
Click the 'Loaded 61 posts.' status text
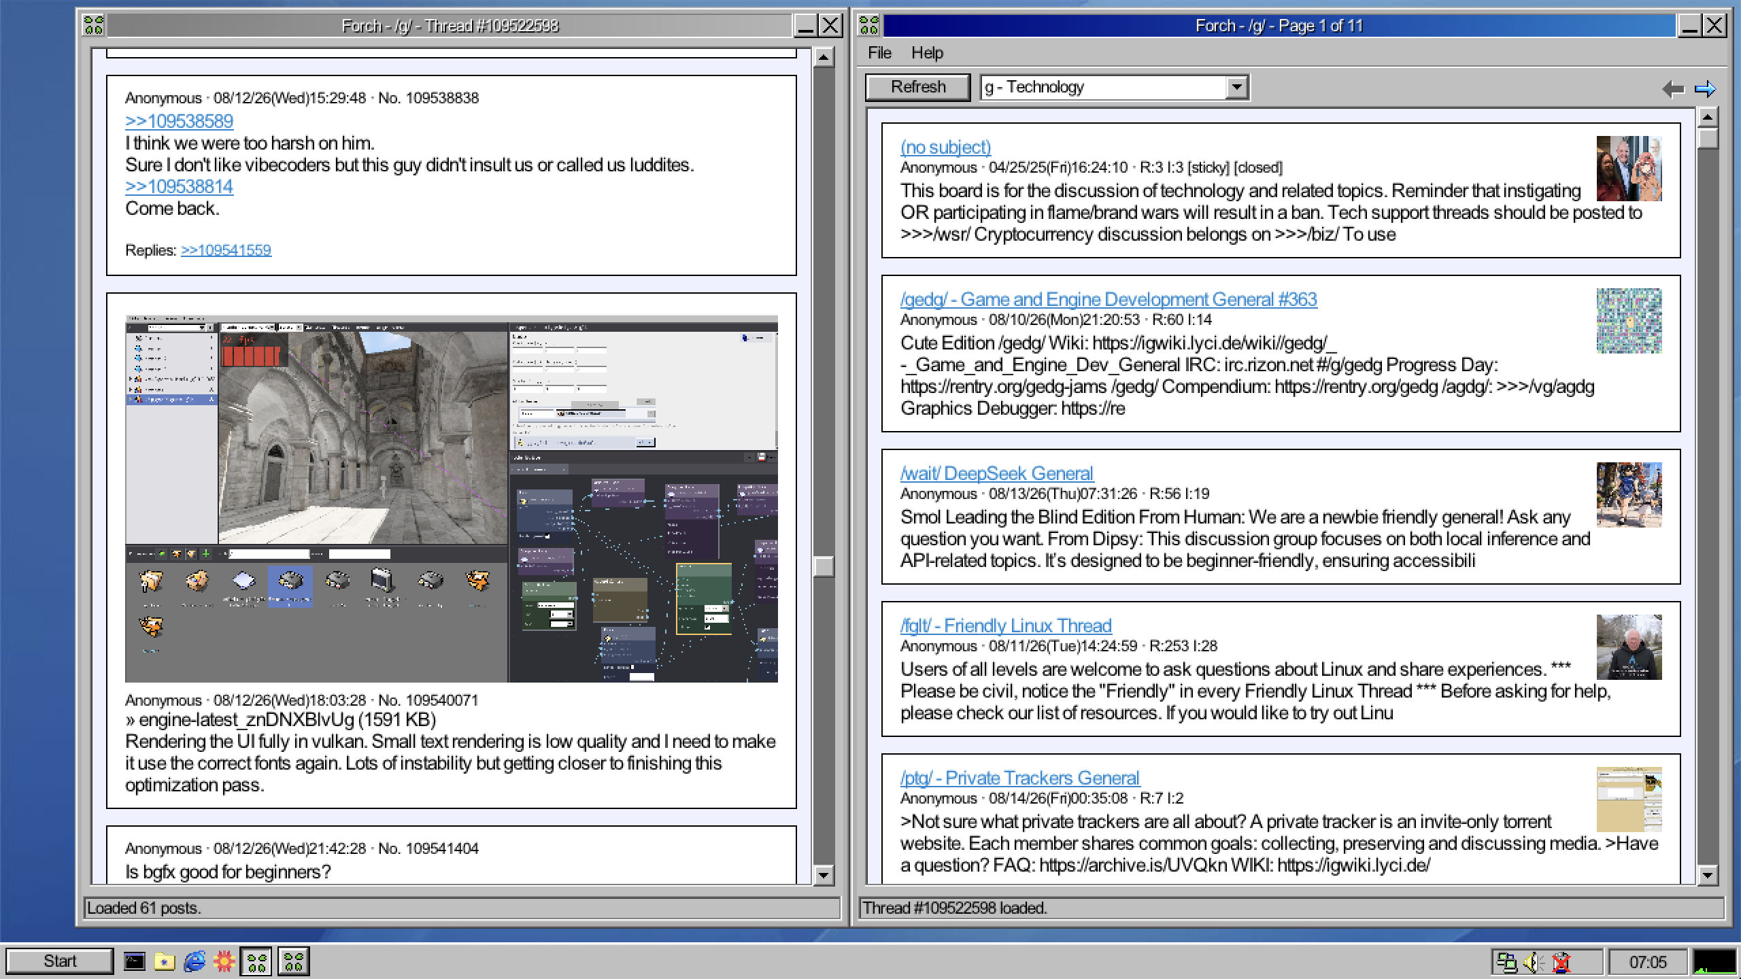(x=144, y=908)
